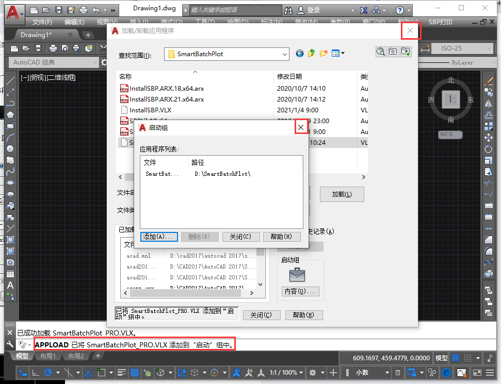Select the Spline draw tool
This screenshot has width=501, height=384.
pos(10,172)
